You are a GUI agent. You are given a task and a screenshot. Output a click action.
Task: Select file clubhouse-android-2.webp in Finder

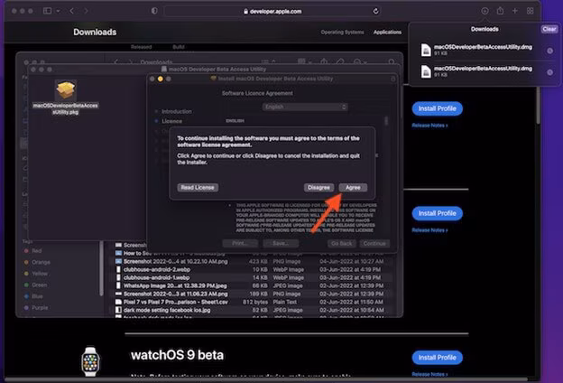click(x=251, y=269)
